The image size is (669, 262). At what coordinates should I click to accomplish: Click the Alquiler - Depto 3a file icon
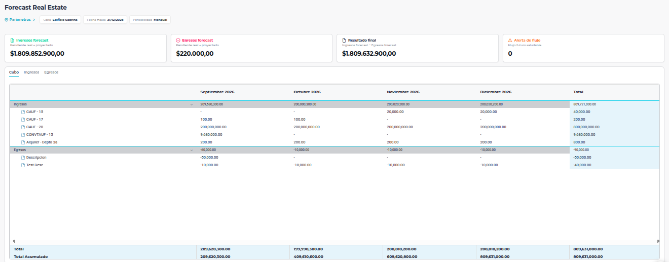[x=23, y=142]
